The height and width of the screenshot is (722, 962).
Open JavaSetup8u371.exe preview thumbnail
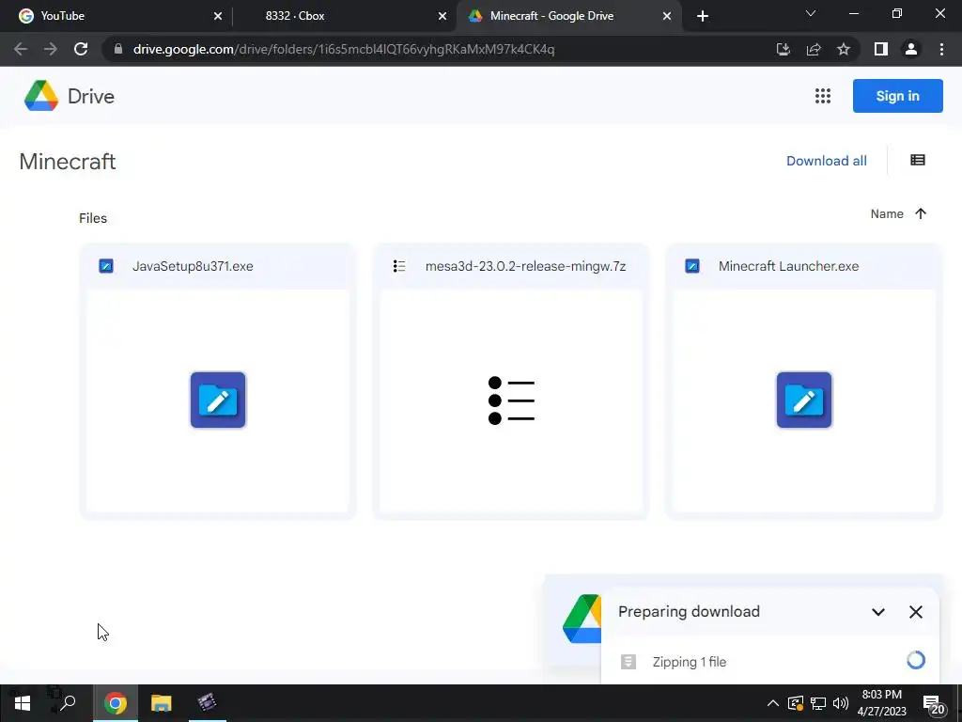point(218,400)
